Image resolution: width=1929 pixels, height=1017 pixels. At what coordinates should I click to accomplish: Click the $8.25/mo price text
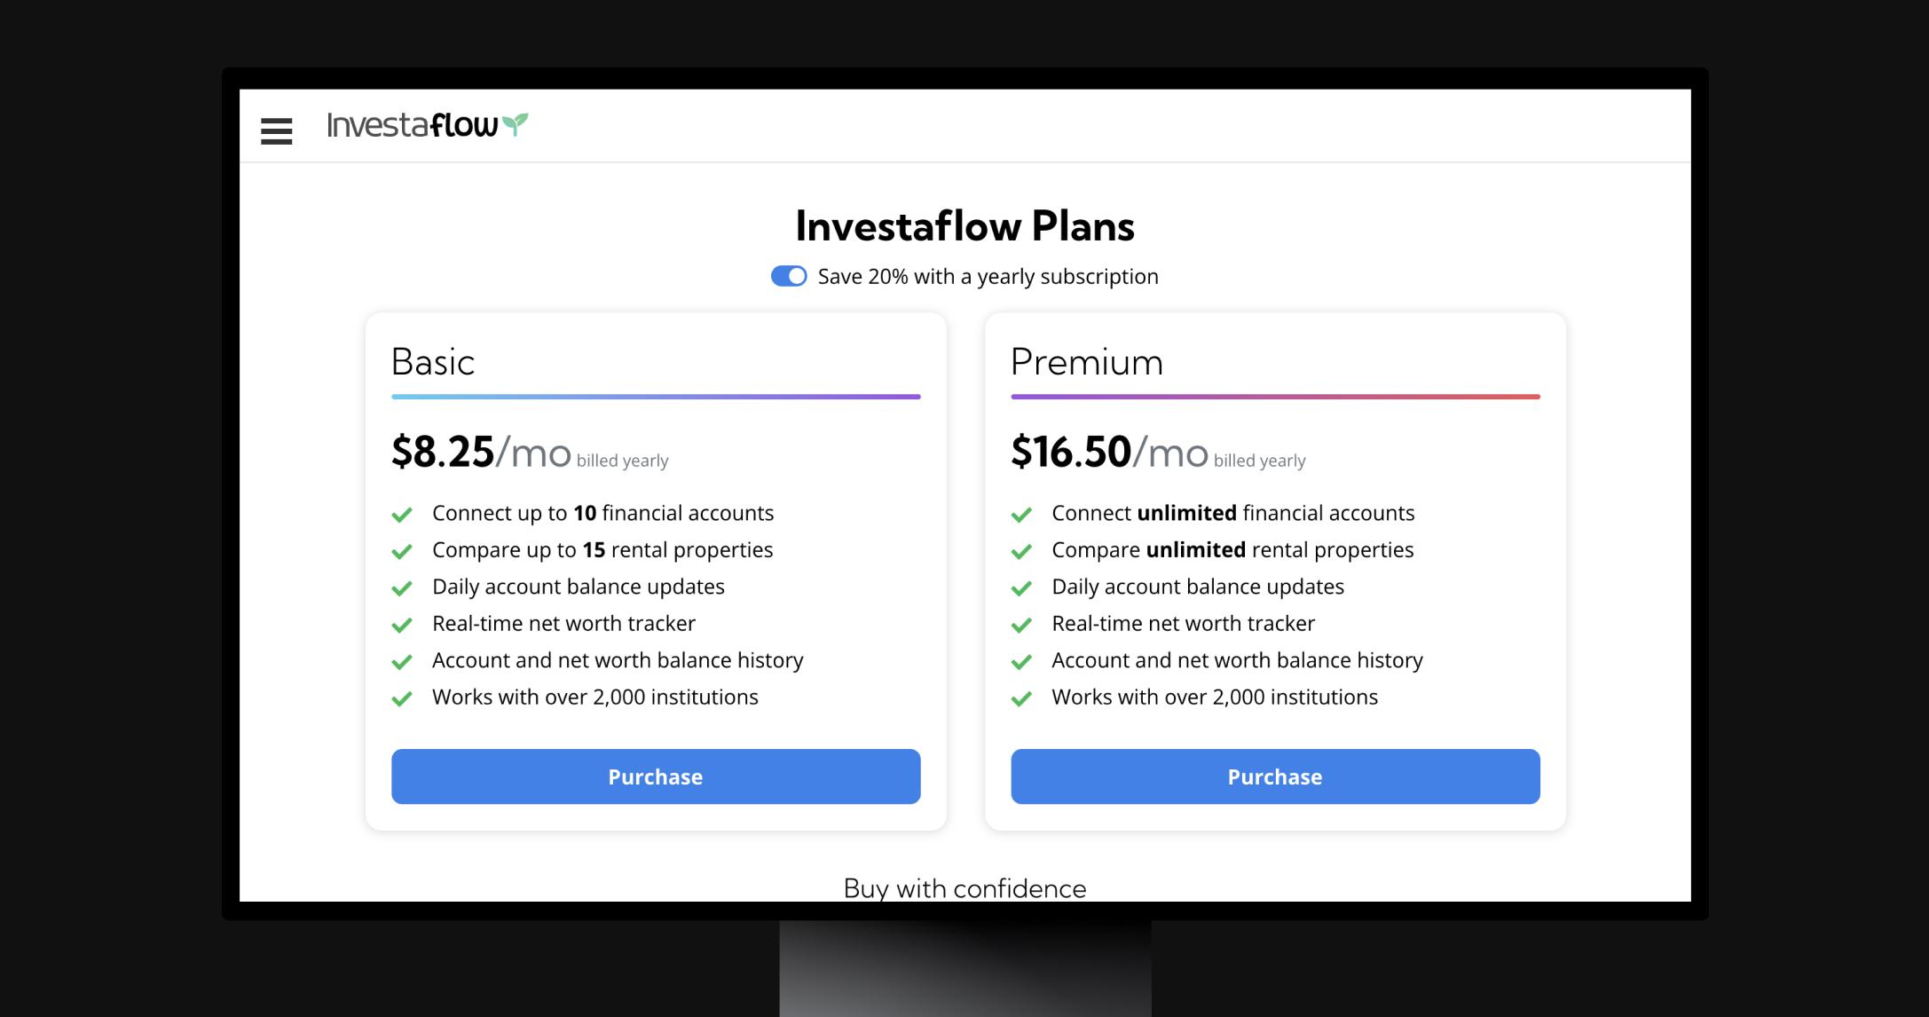coord(481,452)
